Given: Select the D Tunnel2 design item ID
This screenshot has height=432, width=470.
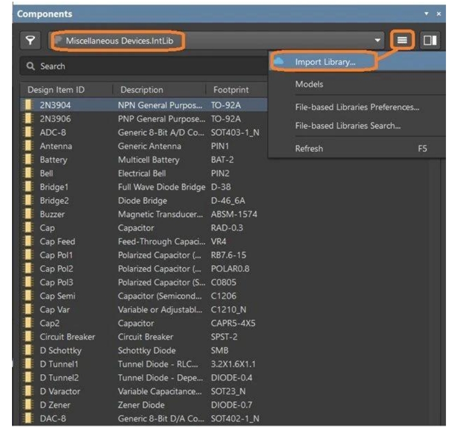Looking at the screenshot, I should 59,377.
